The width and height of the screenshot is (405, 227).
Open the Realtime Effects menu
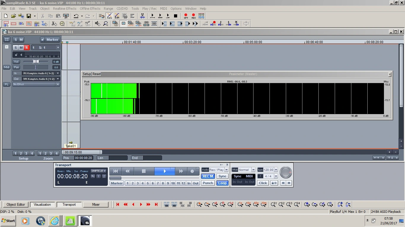65,9
